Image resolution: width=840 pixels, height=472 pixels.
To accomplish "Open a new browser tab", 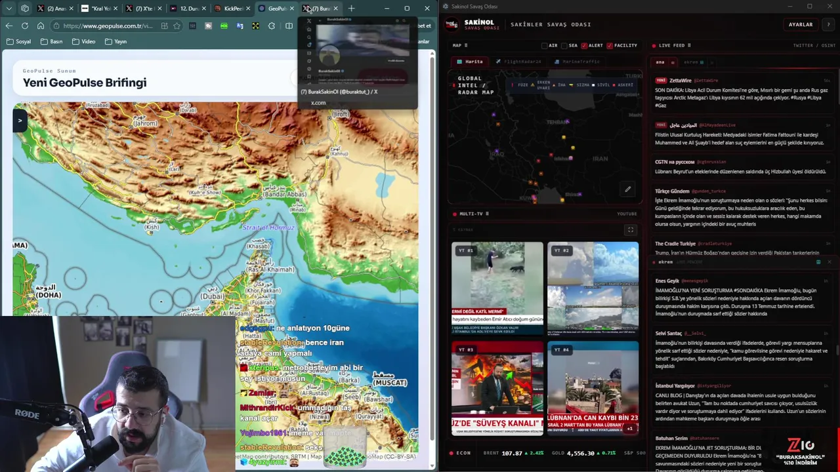I will pyautogui.click(x=352, y=9).
